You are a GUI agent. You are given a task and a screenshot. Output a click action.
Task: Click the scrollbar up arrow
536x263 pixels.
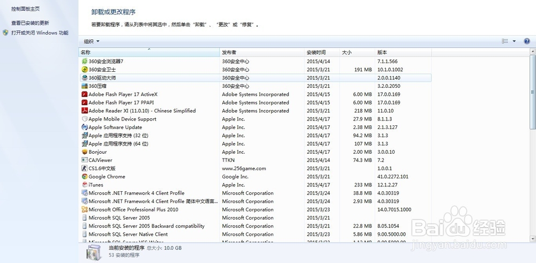533,51
